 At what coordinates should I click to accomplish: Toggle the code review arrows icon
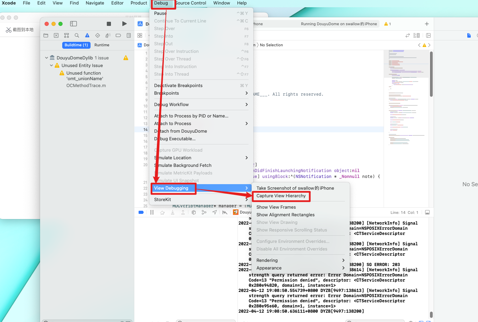point(407,35)
